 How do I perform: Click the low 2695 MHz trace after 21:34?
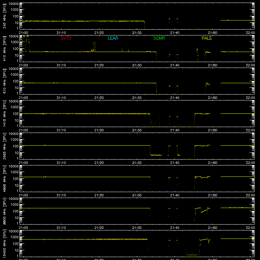pos(156,155)
